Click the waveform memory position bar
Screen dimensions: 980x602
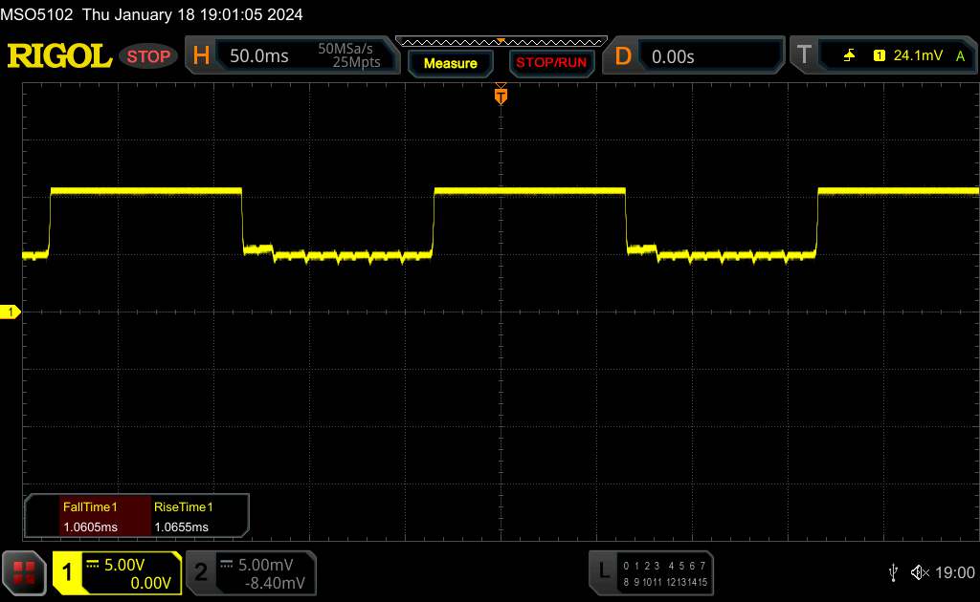pos(501,42)
